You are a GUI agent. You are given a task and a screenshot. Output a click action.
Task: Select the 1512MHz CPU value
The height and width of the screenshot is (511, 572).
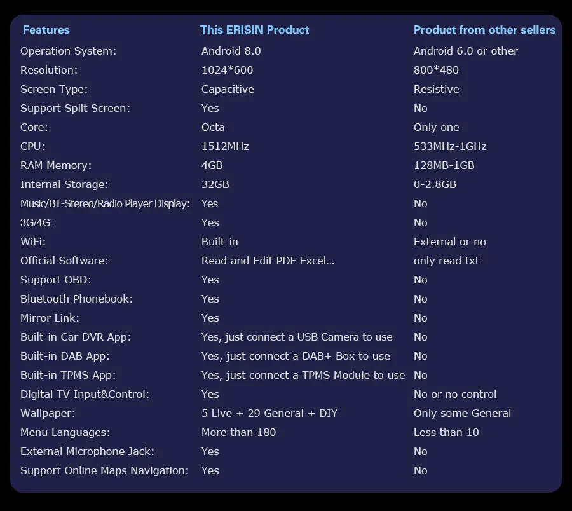tap(225, 146)
